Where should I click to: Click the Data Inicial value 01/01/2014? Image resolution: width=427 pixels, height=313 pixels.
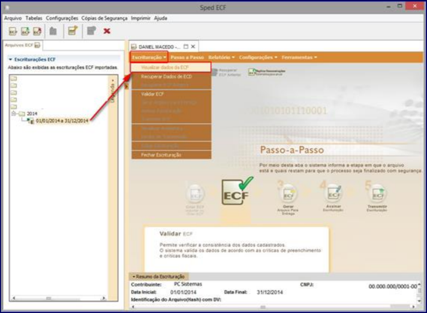coord(183,292)
